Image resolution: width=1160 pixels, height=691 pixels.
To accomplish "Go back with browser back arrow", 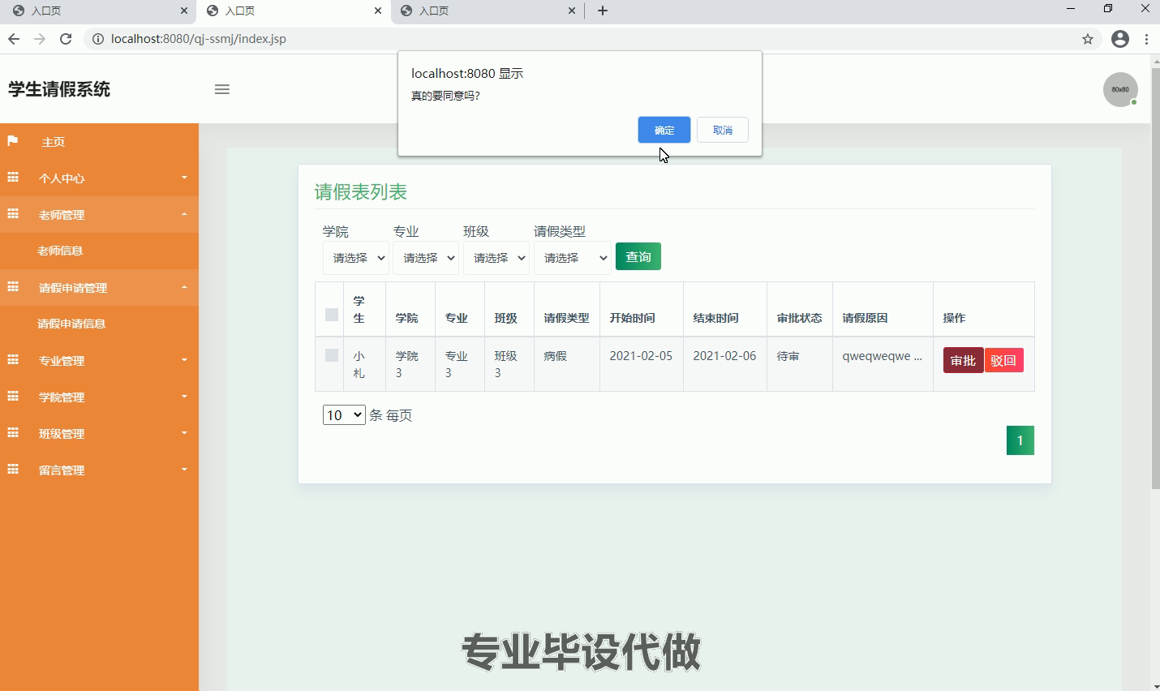I will click(x=14, y=39).
